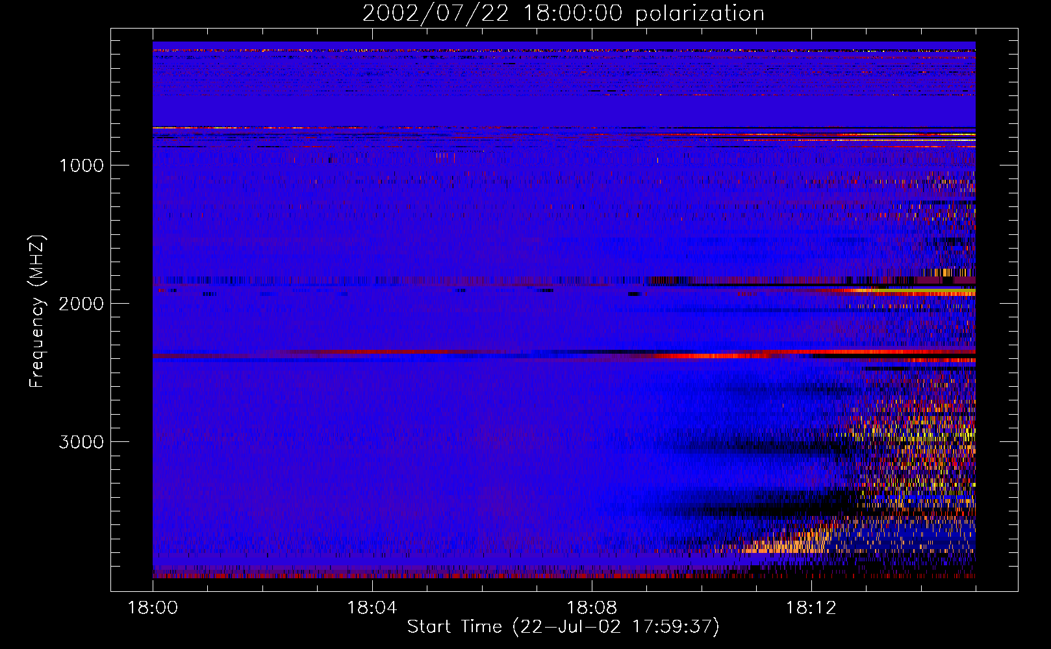This screenshot has width=1051, height=649.
Task: Click the 1000 frequency tick label
Action: tap(81, 165)
